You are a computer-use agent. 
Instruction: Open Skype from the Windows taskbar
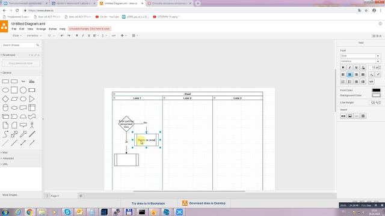coord(67,212)
